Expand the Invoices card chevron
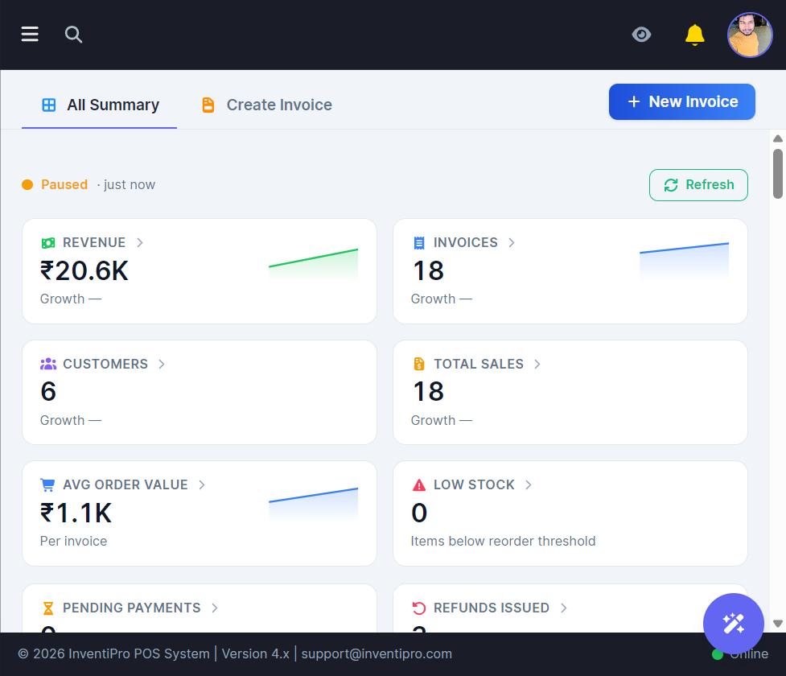The height and width of the screenshot is (676, 786). point(512,243)
